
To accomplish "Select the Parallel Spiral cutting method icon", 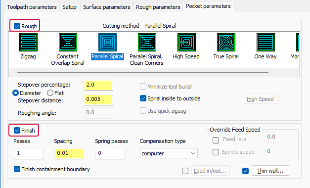I will click(107, 43).
